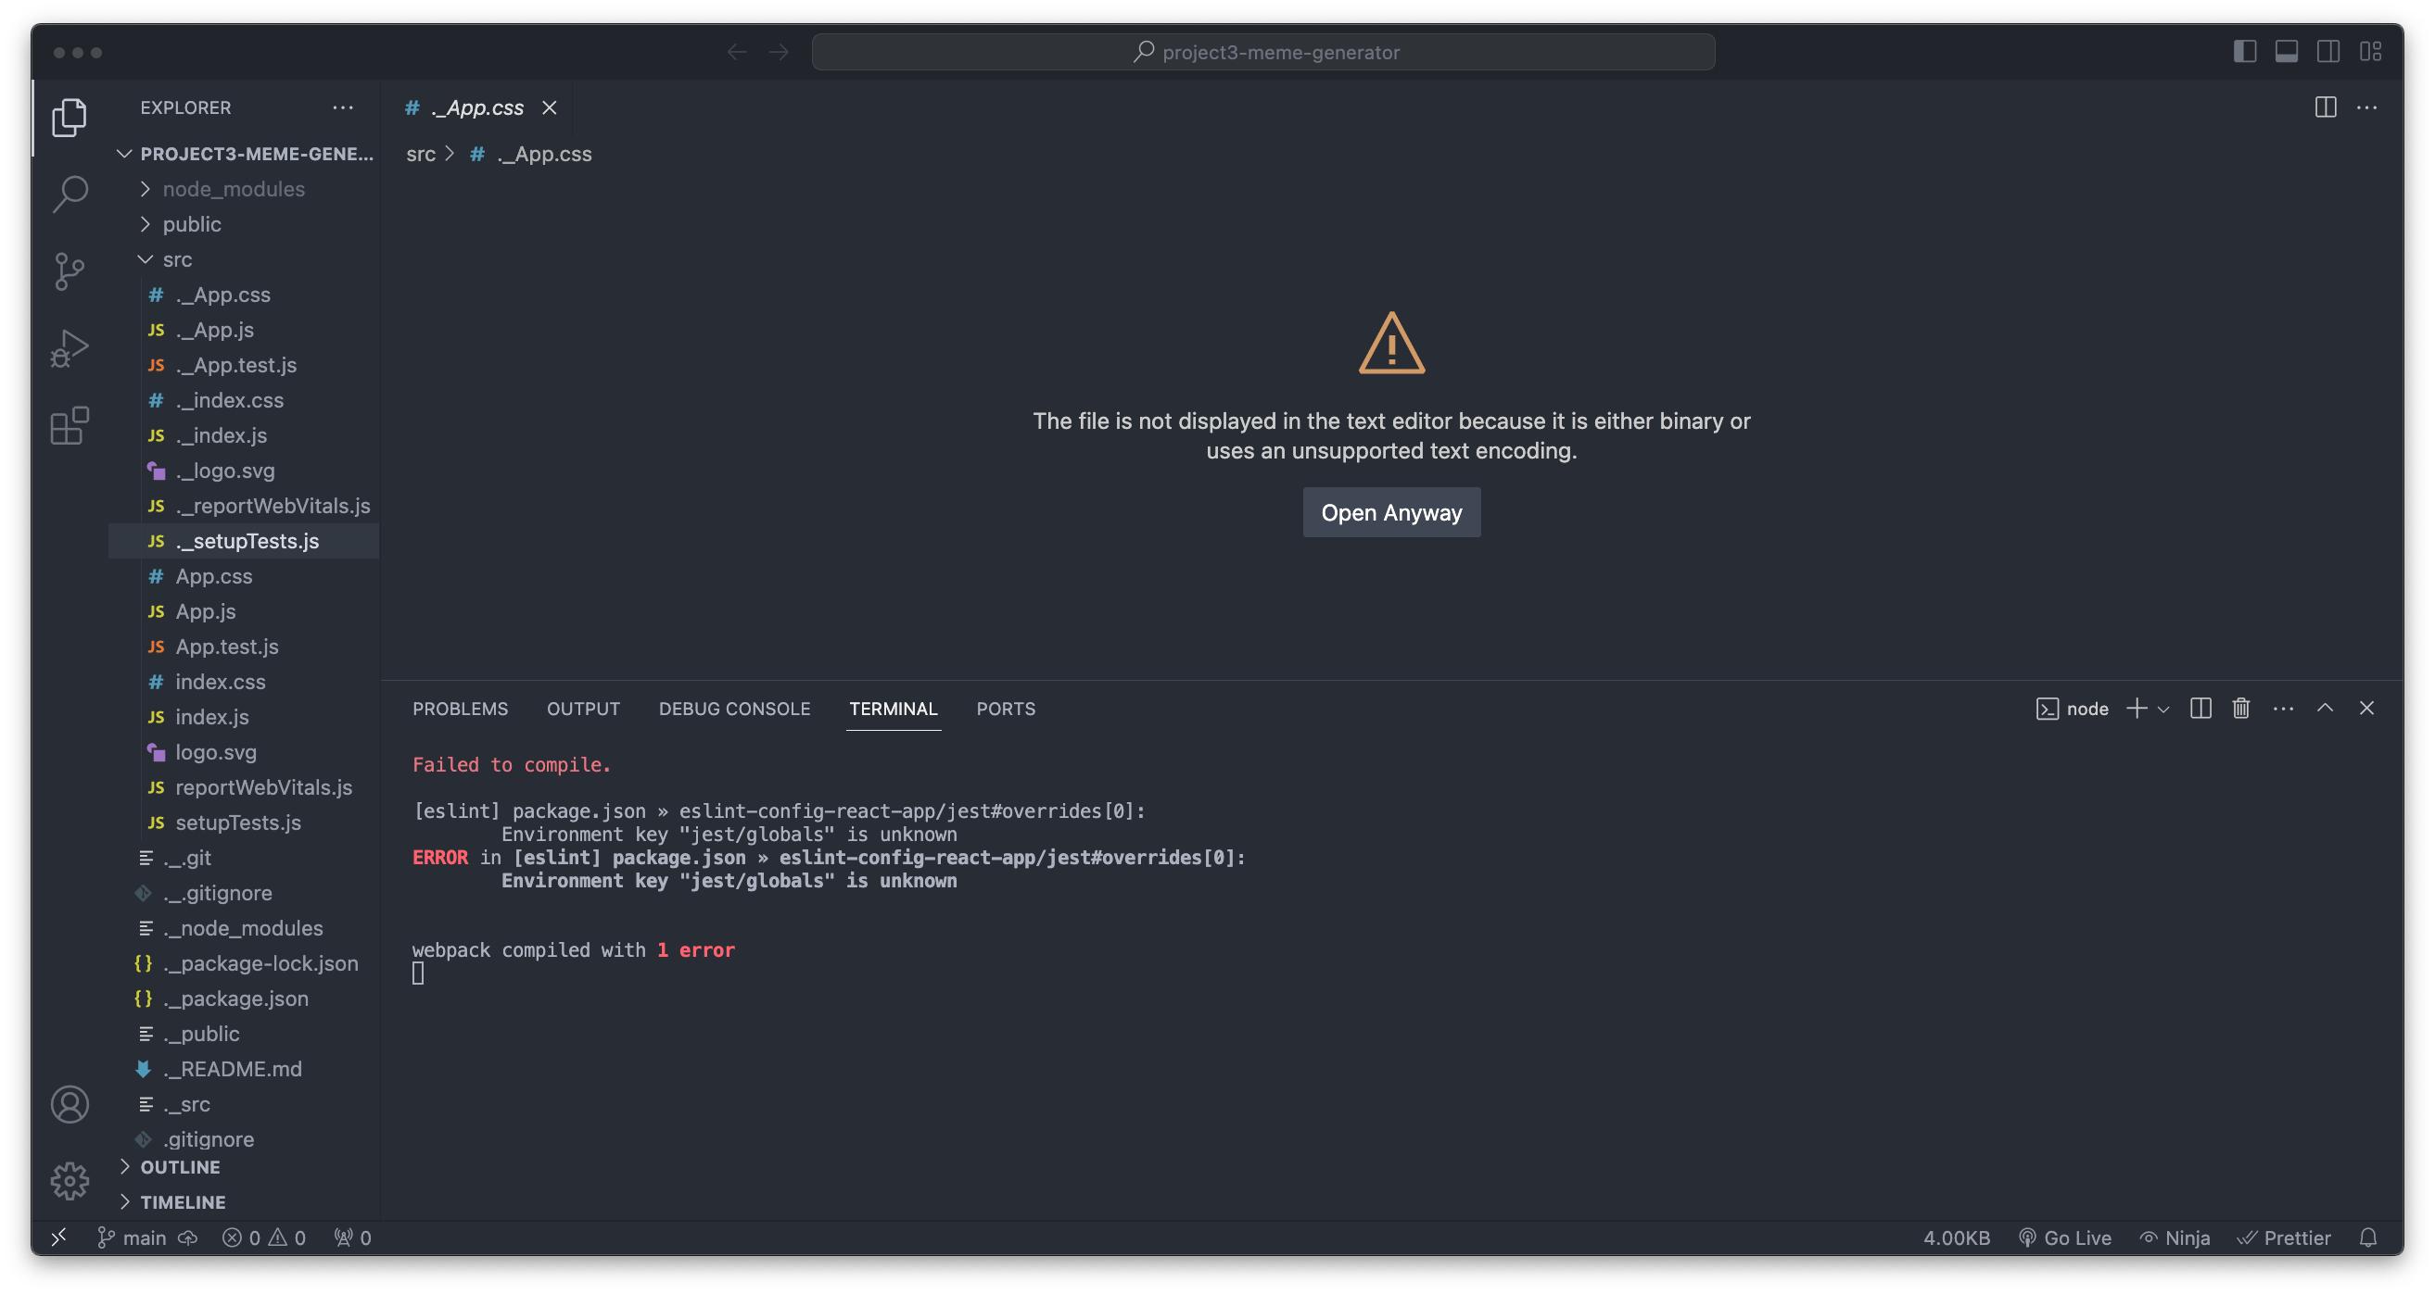The image size is (2435, 1294).
Task: Open the Search view in activity bar
Action: (x=70, y=195)
